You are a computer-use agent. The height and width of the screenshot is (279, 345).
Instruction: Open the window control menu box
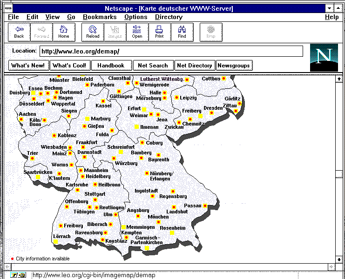[x=8, y=8]
